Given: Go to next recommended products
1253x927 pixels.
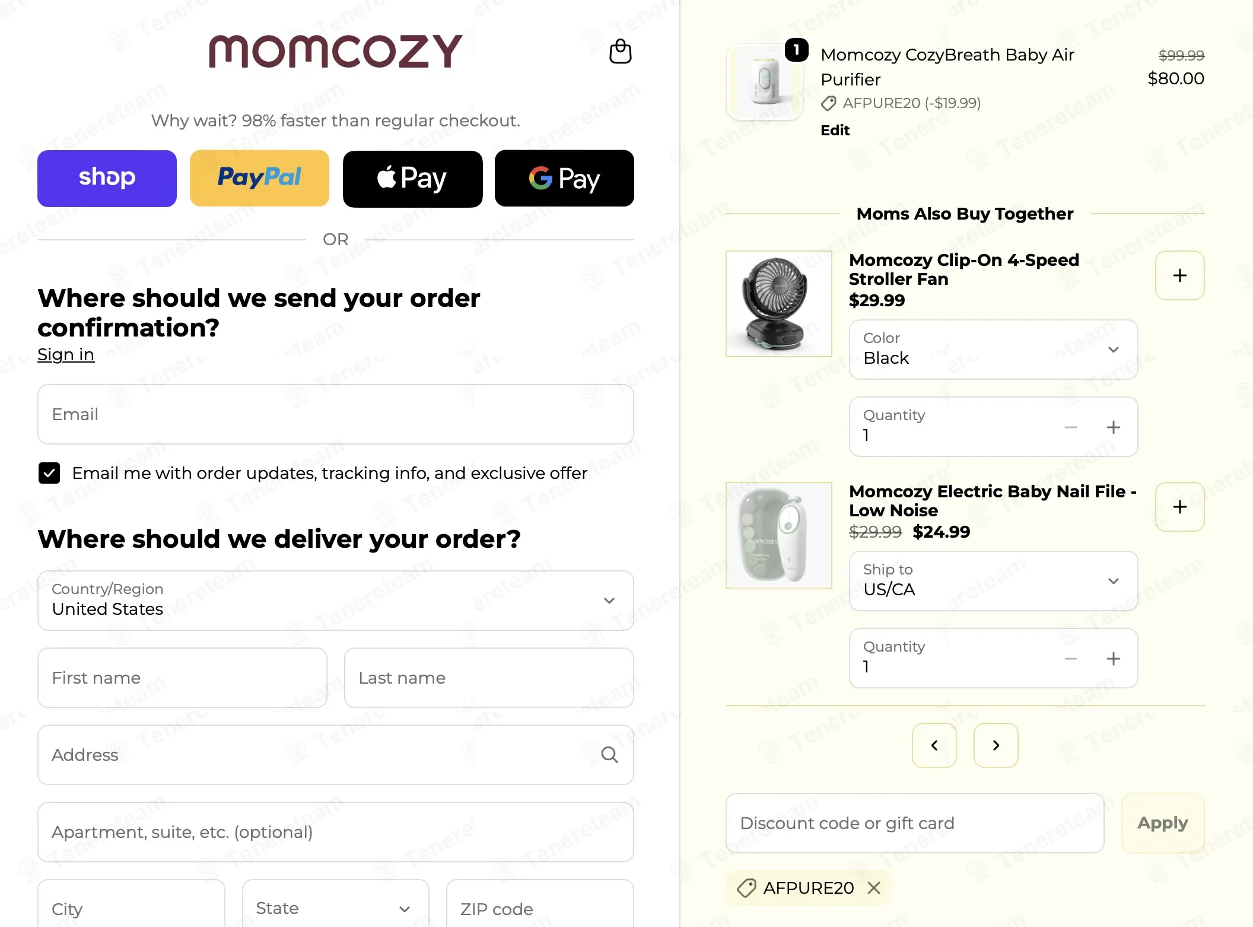Looking at the screenshot, I should coord(996,745).
